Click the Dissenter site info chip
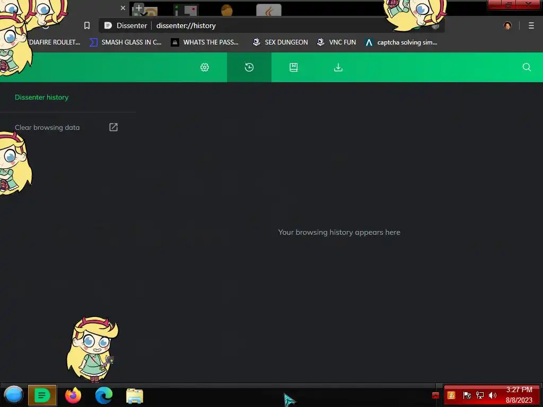This screenshot has height=407, width=543. [x=126, y=25]
